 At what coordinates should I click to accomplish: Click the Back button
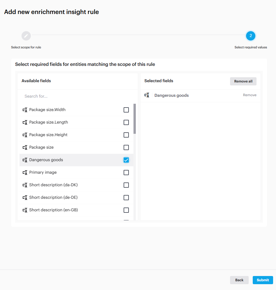(x=239, y=280)
